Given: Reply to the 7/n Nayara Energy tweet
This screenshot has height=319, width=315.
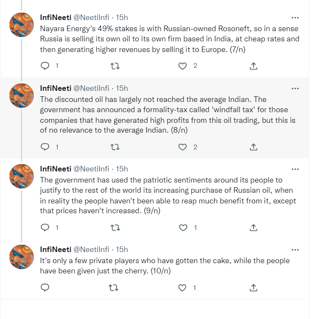Looking at the screenshot, I should point(45,66).
